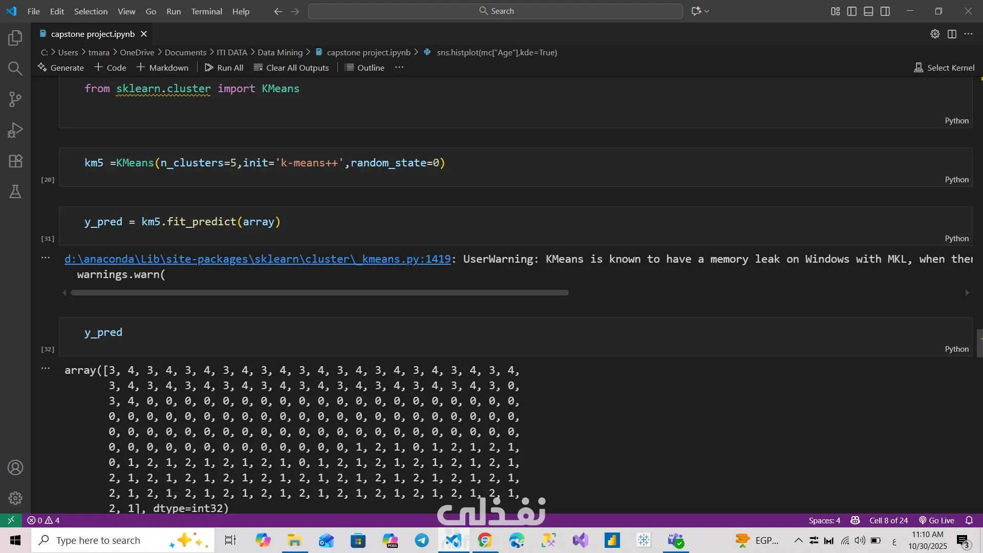Open the Testing flask view
Screen dimensions: 983x553
pyautogui.click(x=15, y=192)
